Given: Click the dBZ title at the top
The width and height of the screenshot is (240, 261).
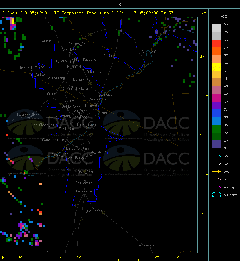Looking at the screenshot, I should click(x=120, y=5).
